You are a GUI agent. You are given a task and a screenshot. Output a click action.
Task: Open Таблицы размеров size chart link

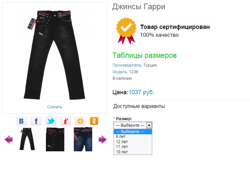[145, 55]
